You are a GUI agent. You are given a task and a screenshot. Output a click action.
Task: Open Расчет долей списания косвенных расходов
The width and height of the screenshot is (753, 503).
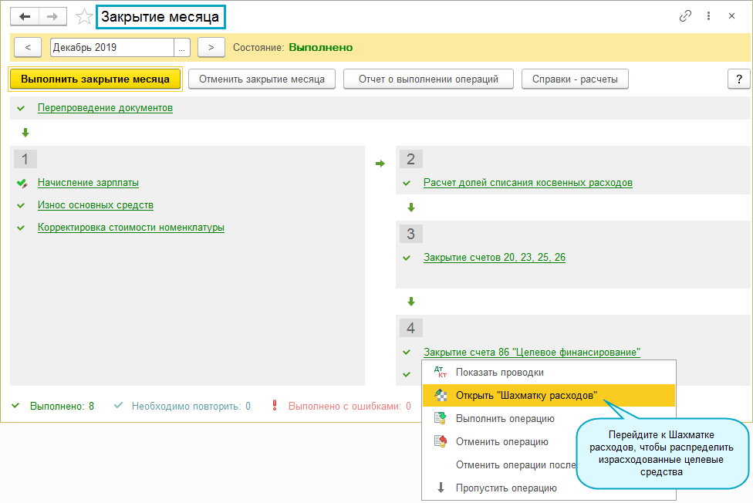pos(528,183)
